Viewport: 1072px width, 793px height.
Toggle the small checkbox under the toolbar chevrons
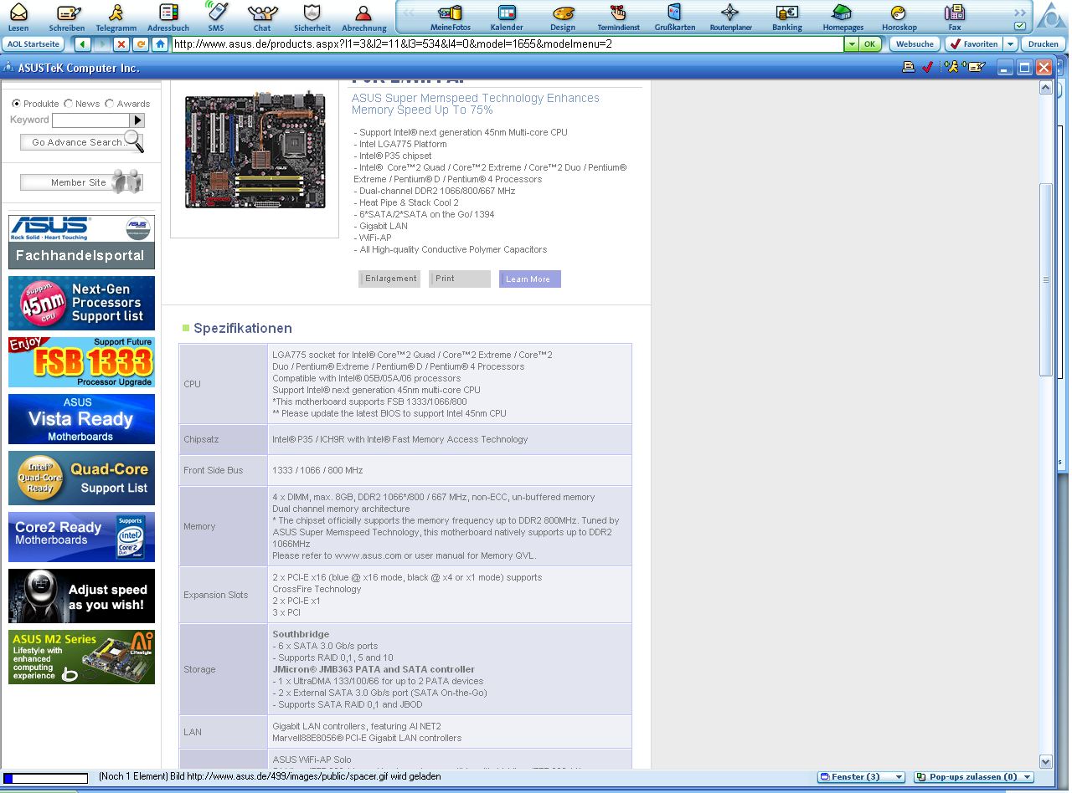[x=1019, y=26]
